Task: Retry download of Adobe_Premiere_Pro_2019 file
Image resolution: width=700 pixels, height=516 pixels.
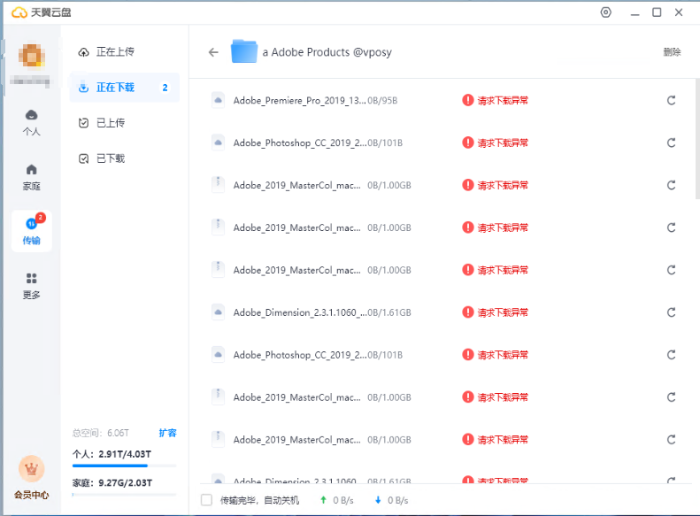Action: pos(671,100)
